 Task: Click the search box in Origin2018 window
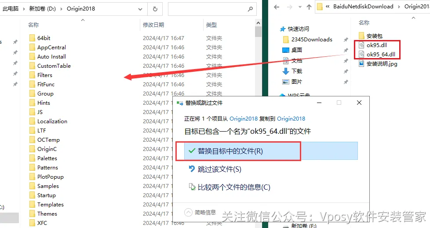click(212, 9)
